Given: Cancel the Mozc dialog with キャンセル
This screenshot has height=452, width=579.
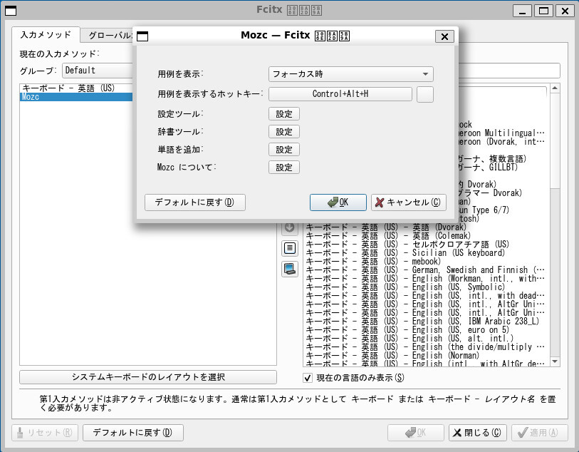Looking at the screenshot, I should point(408,202).
